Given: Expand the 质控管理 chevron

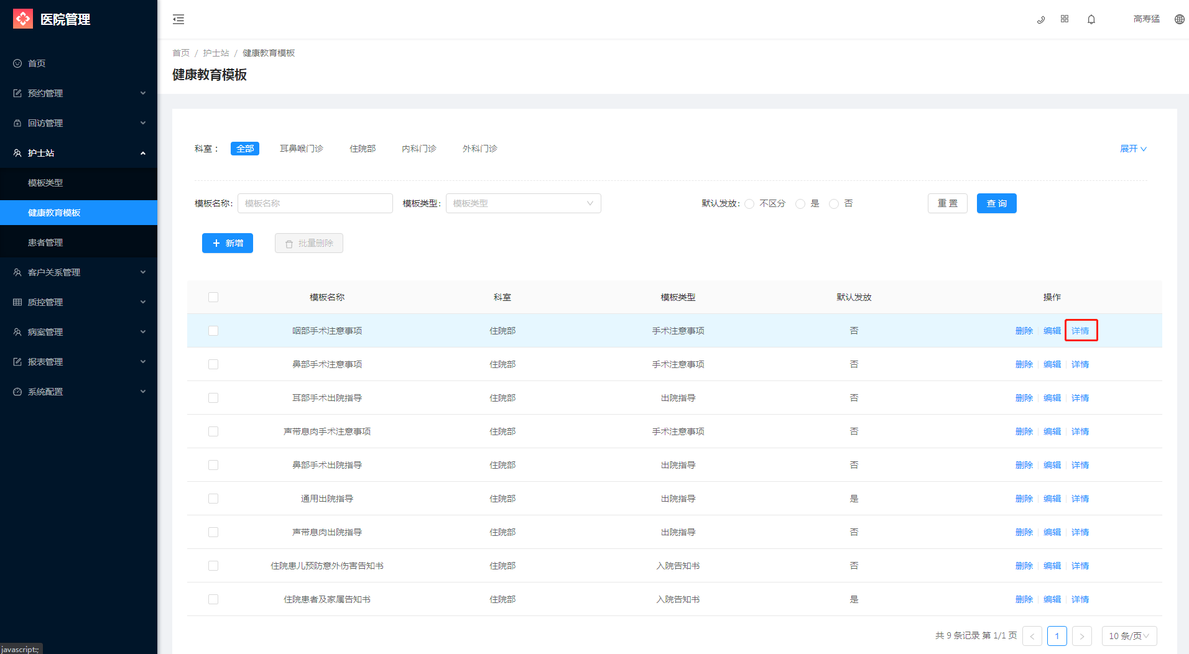Looking at the screenshot, I should [x=143, y=302].
